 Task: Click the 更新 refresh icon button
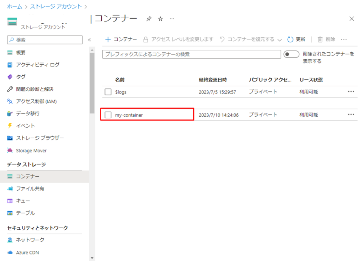click(296, 39)
